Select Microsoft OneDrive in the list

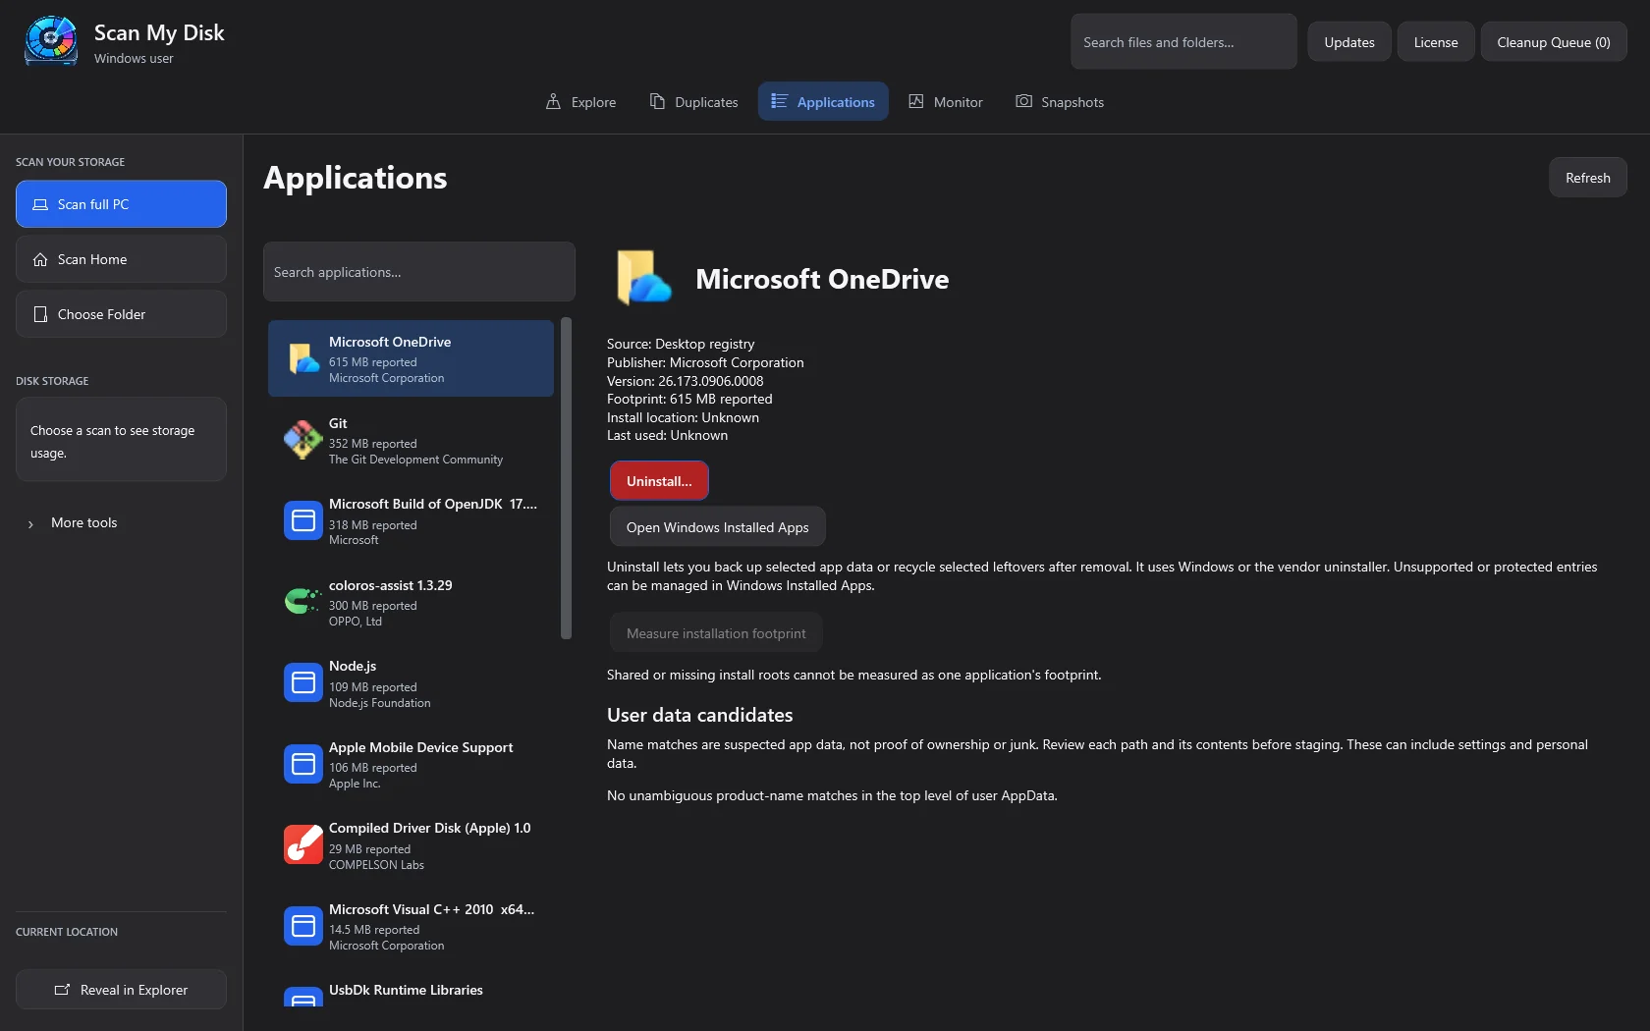click(x=411, y=358)
